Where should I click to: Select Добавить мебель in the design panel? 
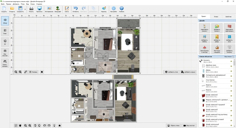tap(204, 39)
